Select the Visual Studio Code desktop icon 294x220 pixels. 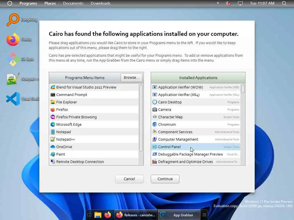pyautogui.click(x=13, y=99)
